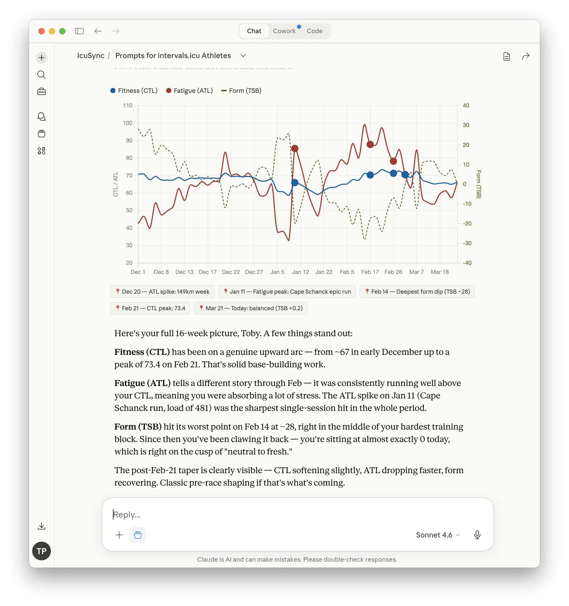
Task: Toggle the project icon in reply box
Action: pos(138,535)
